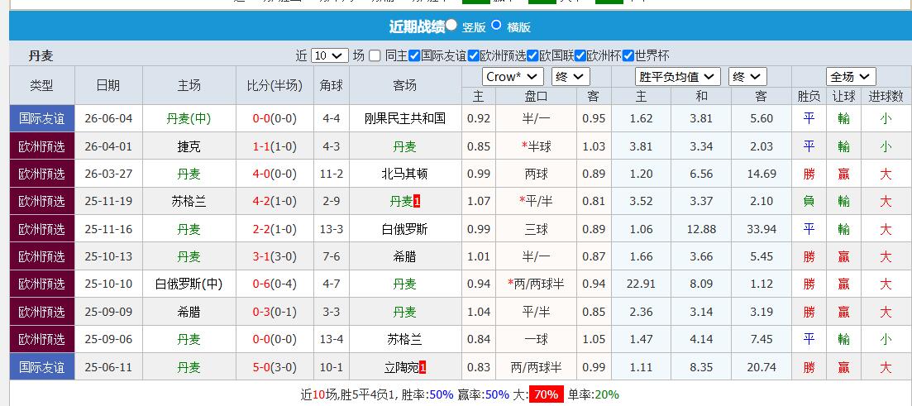This screenshot has height=406, width=912.
Task: Untick the 欧洲预选 filter checkbox
Action: point(474,56)
